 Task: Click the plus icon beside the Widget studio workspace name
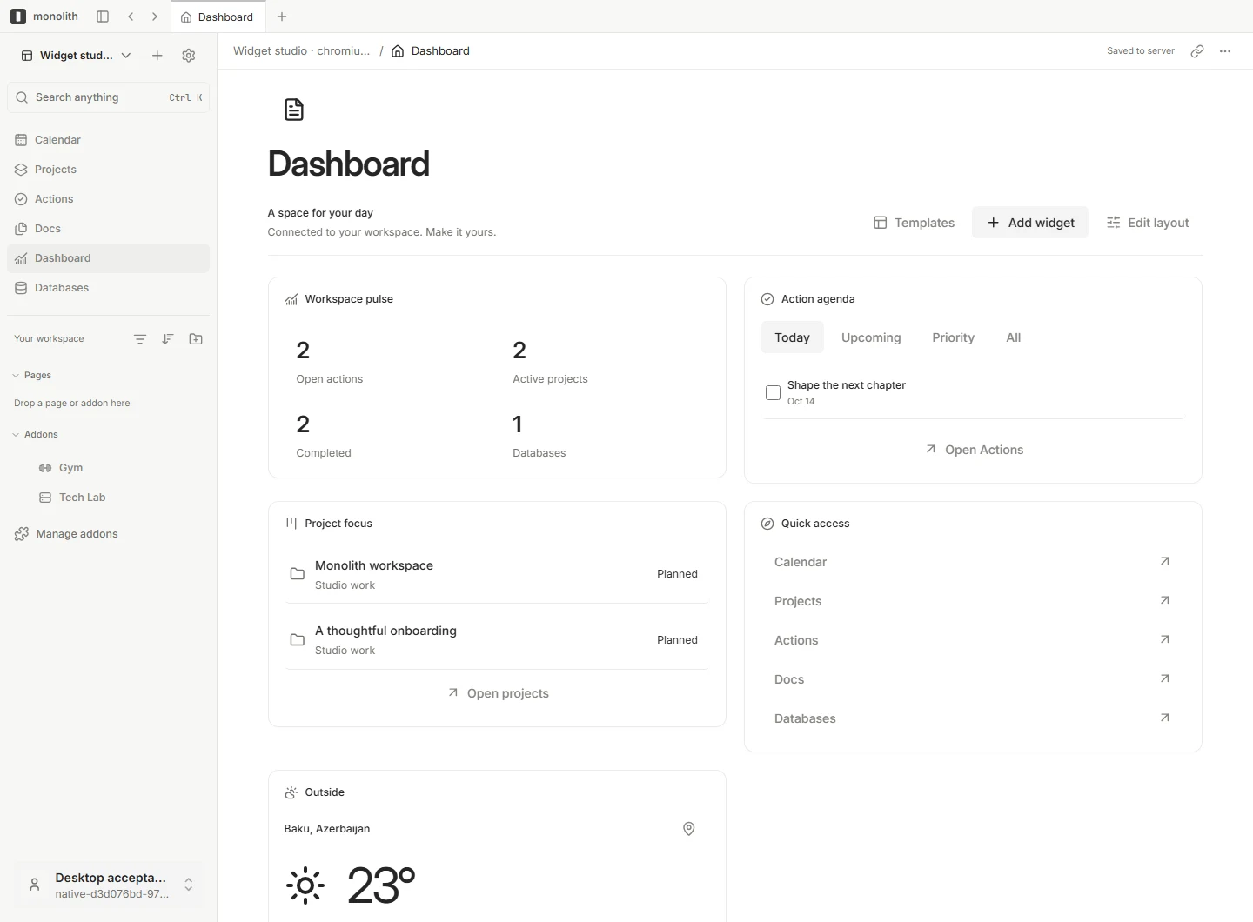tap(157, 56)
